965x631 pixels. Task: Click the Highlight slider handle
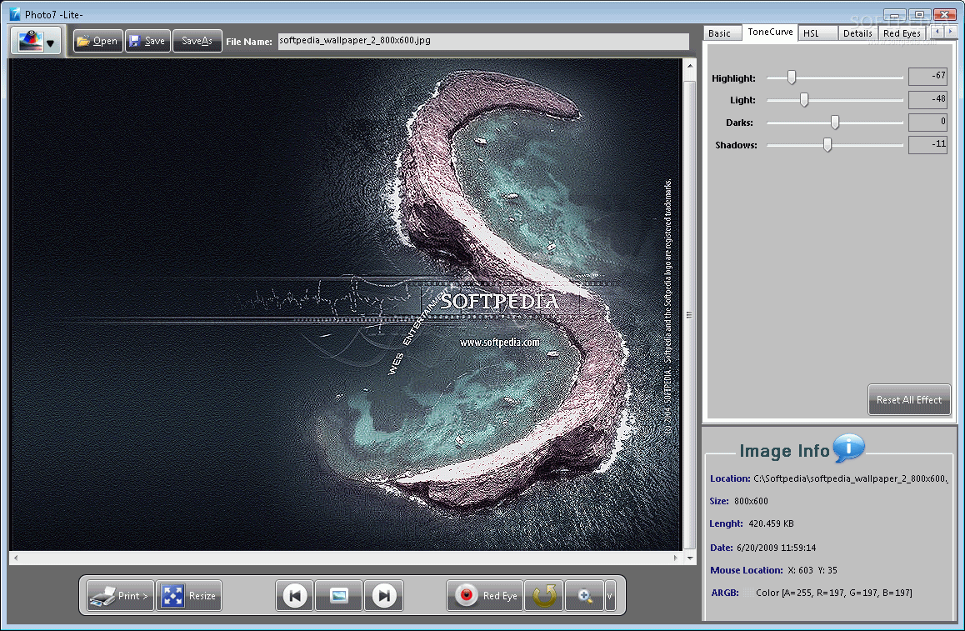[x=792, y=77]
